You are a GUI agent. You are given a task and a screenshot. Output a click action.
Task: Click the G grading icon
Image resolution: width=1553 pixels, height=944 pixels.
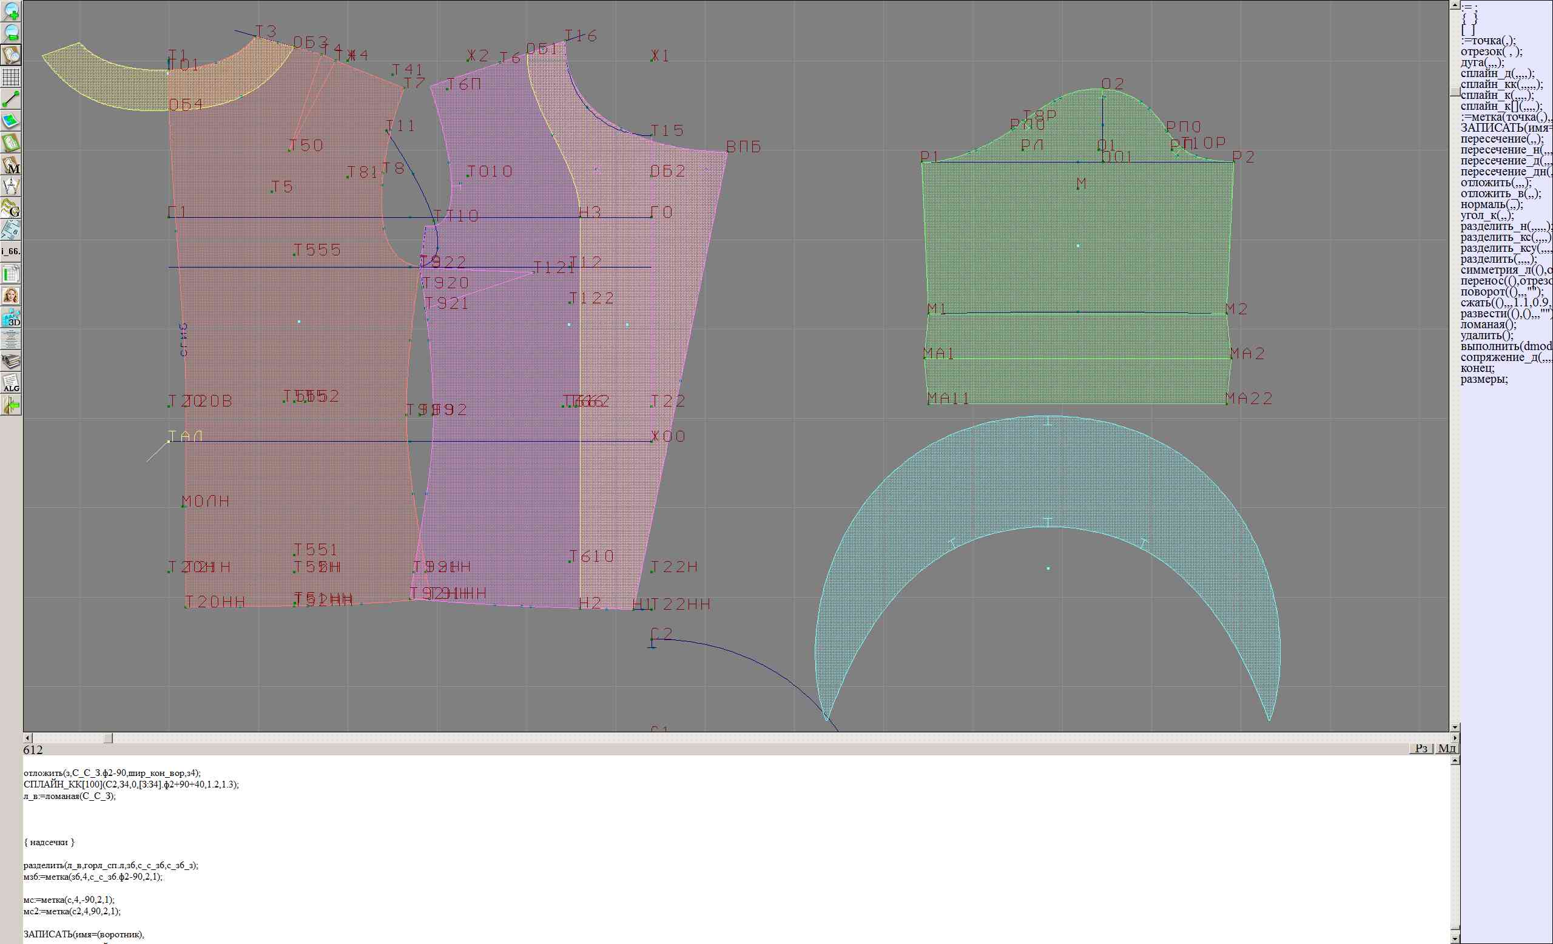tap(12, 208)
